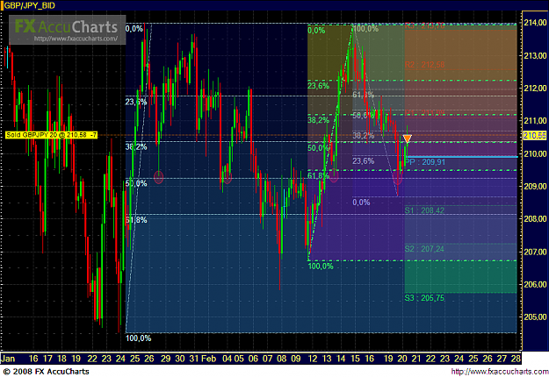549x377 pixels.
Task: Select the S2 : 207,24 support label
Action: [x=424, y=249]
